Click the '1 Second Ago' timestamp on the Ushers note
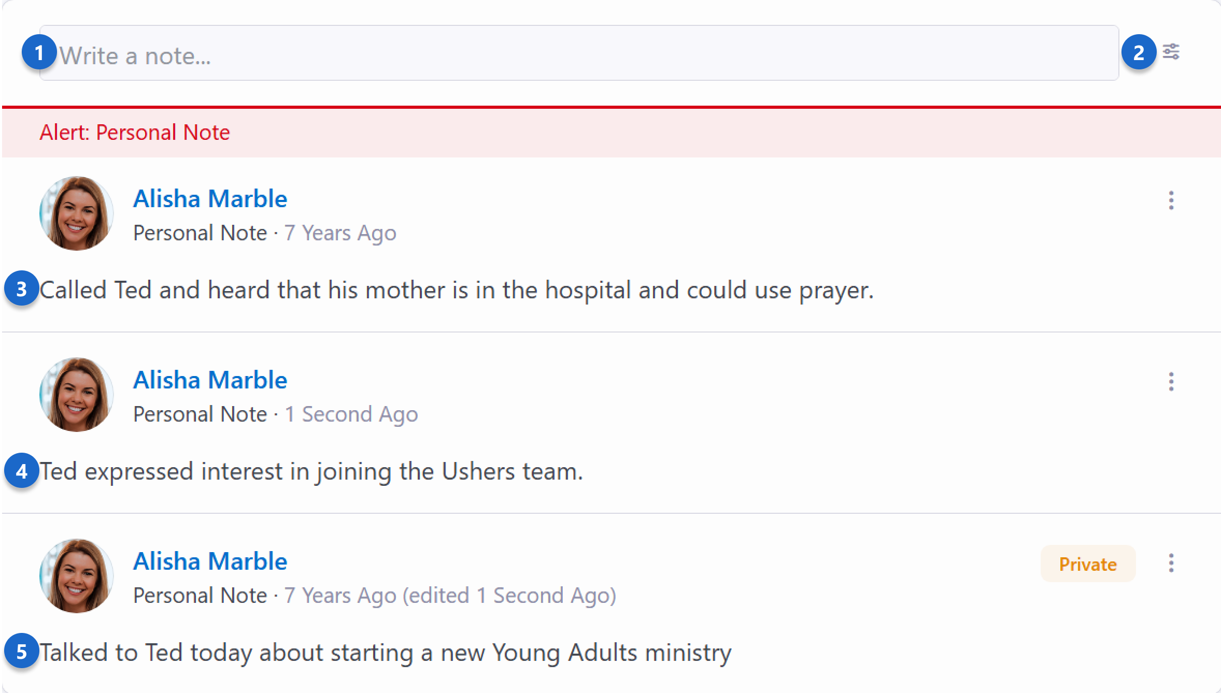The image size is (1221, 693). click(x=351, y=414)
